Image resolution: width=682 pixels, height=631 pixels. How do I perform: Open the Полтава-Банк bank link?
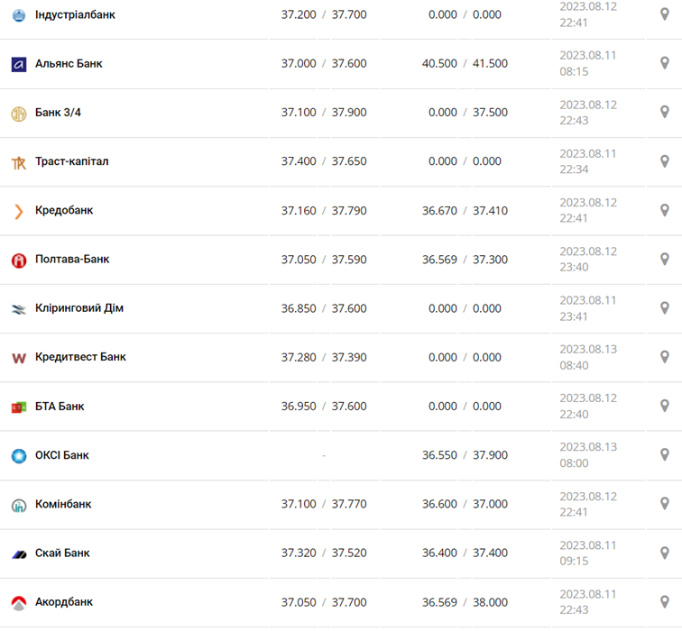(72, 259)
